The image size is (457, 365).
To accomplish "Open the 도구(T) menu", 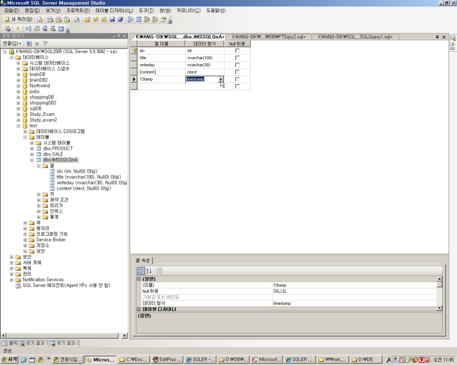I will (x=146, y=11).
